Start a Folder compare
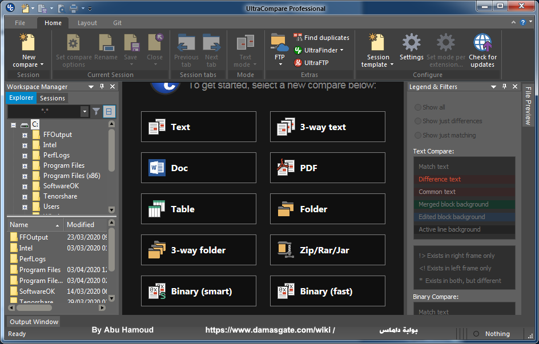The image size is (539, 344). 328,209
